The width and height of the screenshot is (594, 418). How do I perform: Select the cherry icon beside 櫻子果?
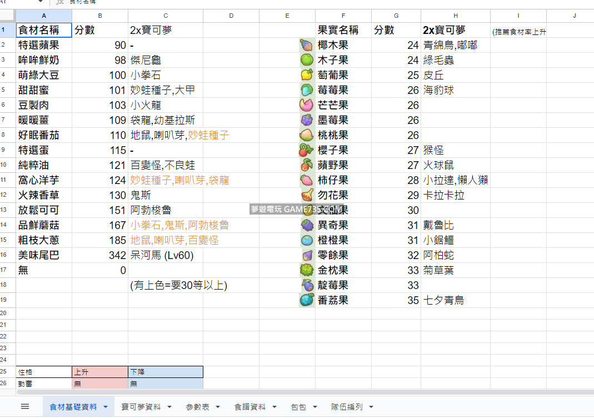[306, 150]
